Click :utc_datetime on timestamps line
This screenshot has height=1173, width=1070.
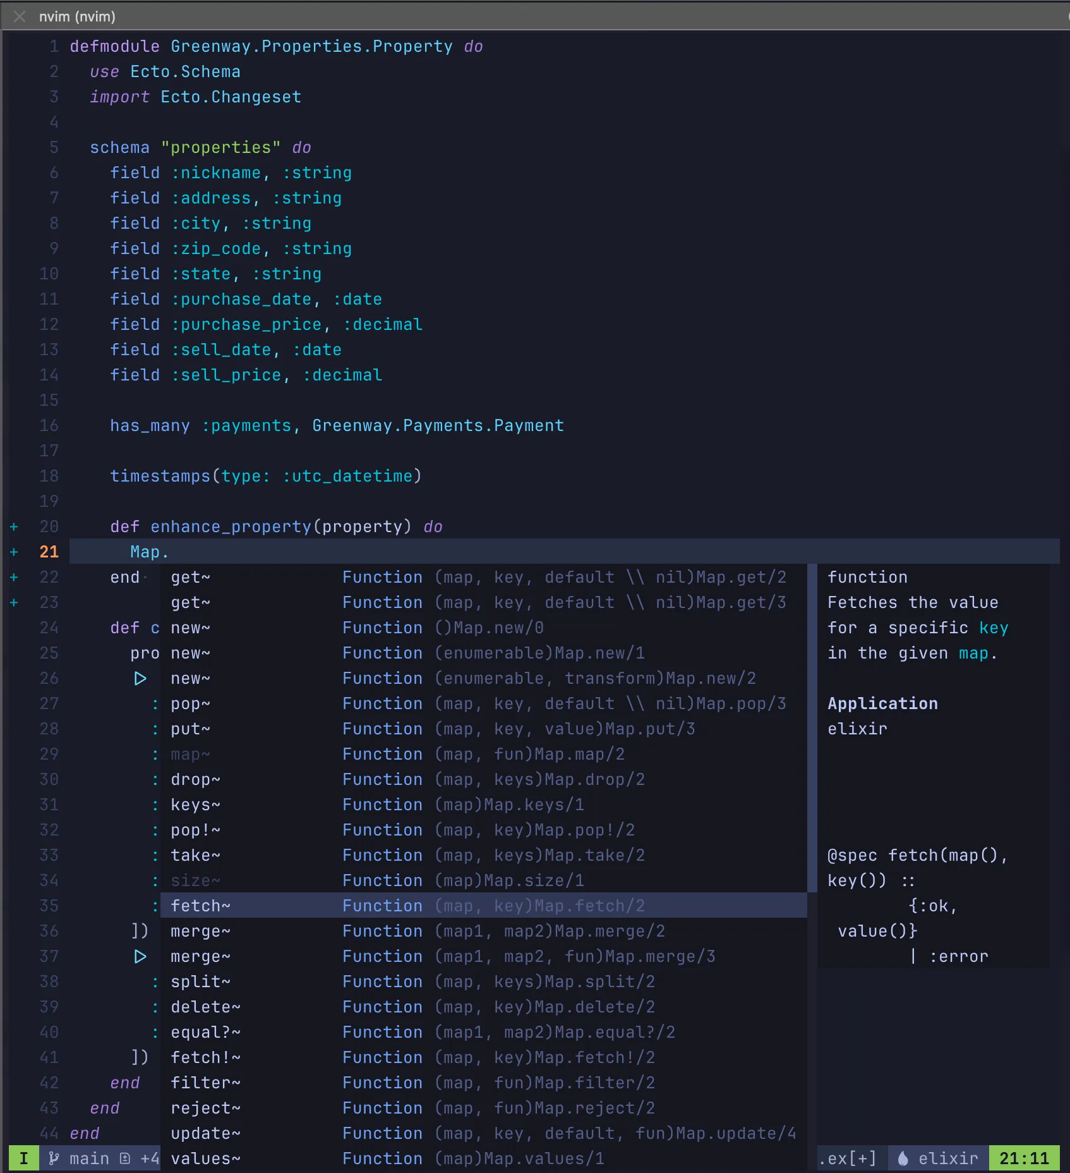coord(347,476)
